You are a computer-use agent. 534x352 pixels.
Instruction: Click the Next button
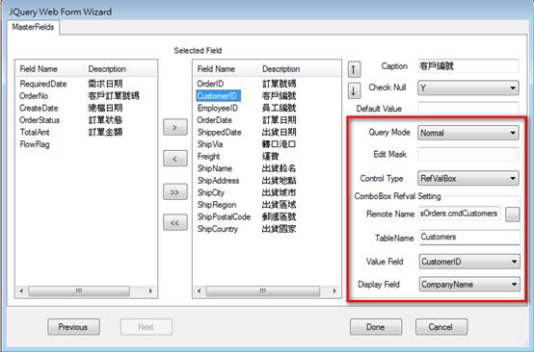pos(147,327)
